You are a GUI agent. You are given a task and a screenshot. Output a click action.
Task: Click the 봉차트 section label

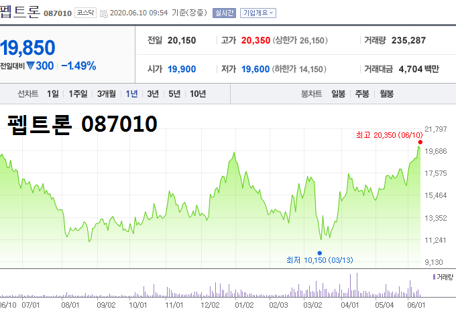click(x=311, y=94)
